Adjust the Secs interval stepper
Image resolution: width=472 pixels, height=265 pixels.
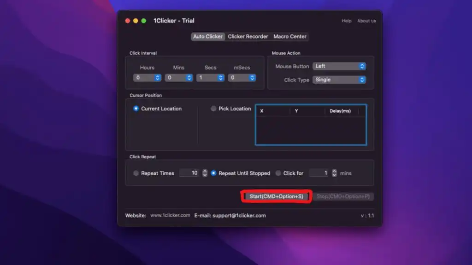pos(221,78)
